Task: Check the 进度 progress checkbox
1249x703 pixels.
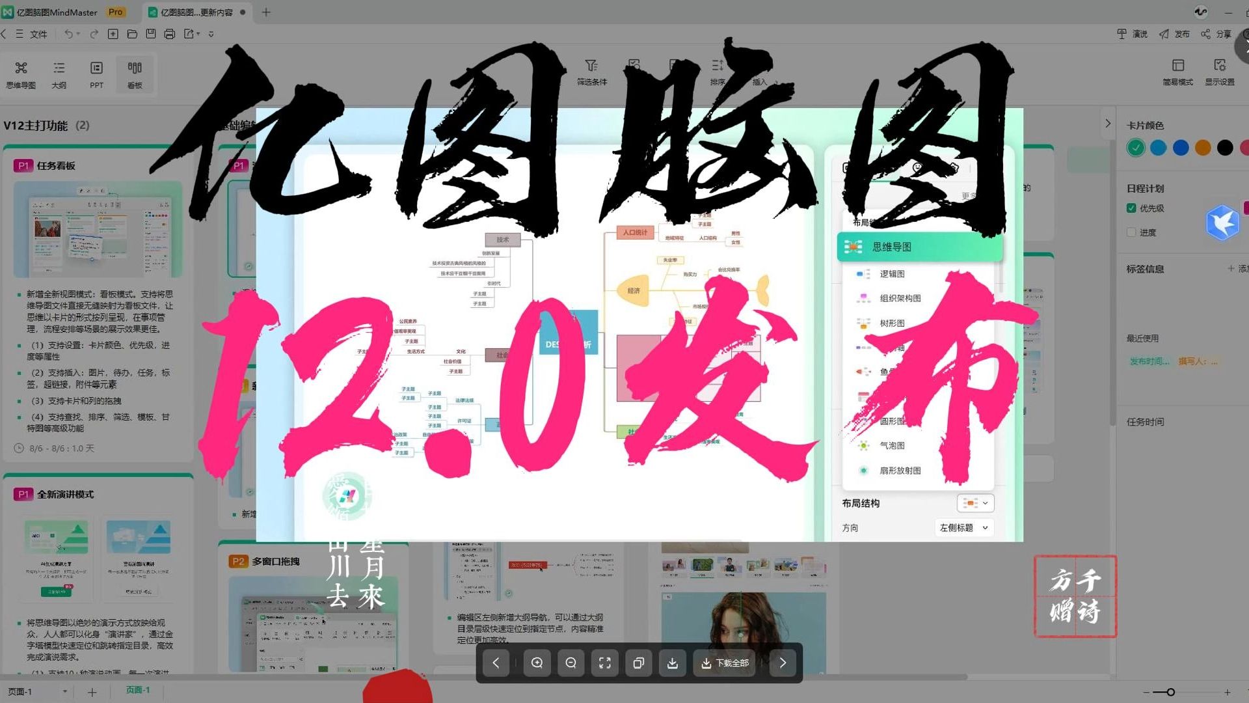Action: click(x=1131, y=232)
